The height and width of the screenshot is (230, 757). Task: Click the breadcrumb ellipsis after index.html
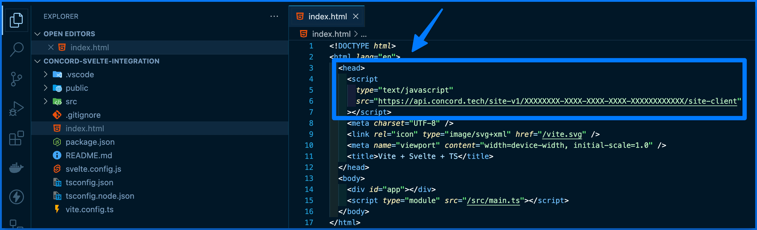tap(364, 34)
